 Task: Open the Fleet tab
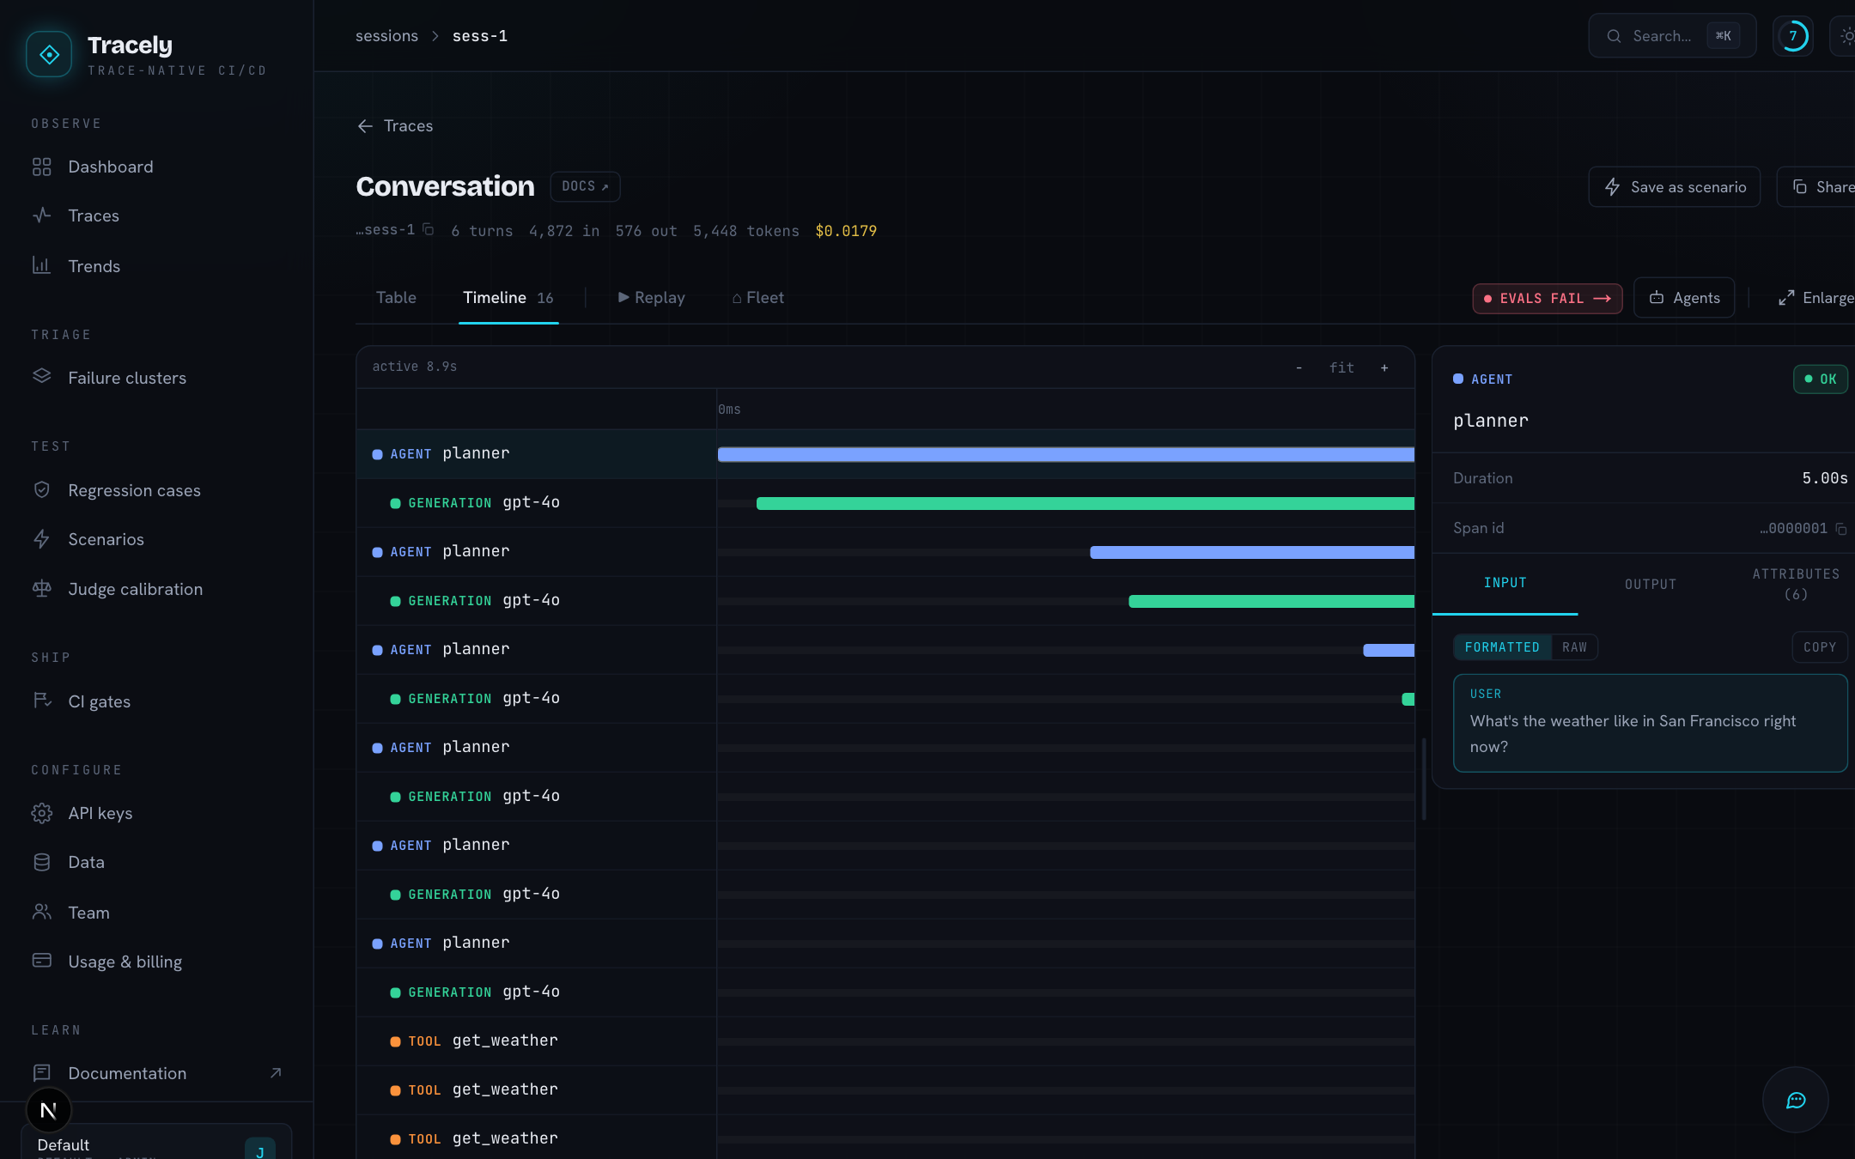tap(758, 298)
